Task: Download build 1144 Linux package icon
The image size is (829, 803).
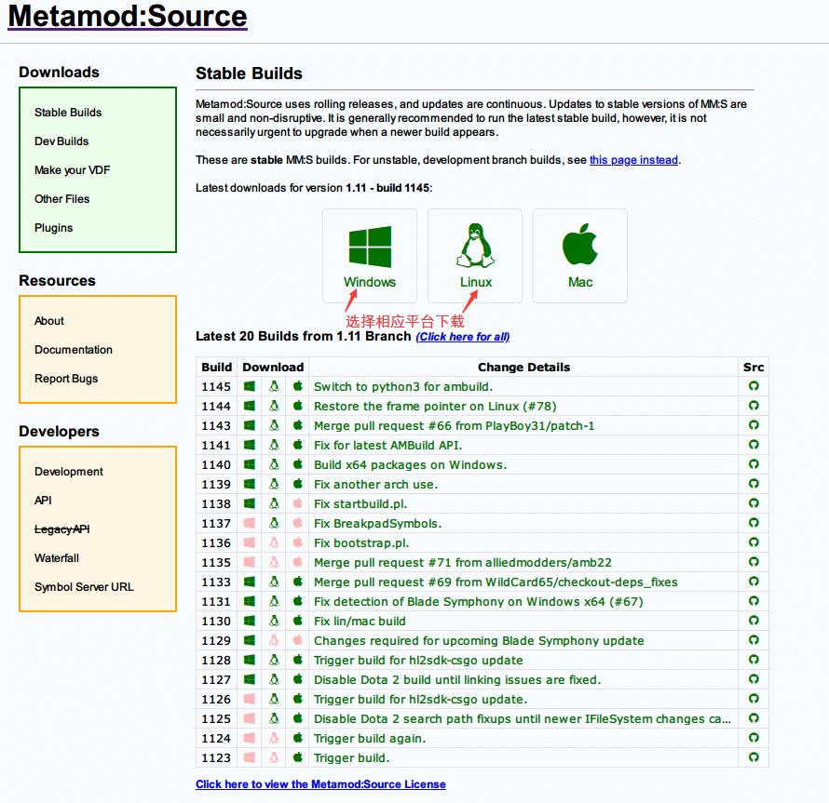Action: pyautogui.click(x=274, y=406)
